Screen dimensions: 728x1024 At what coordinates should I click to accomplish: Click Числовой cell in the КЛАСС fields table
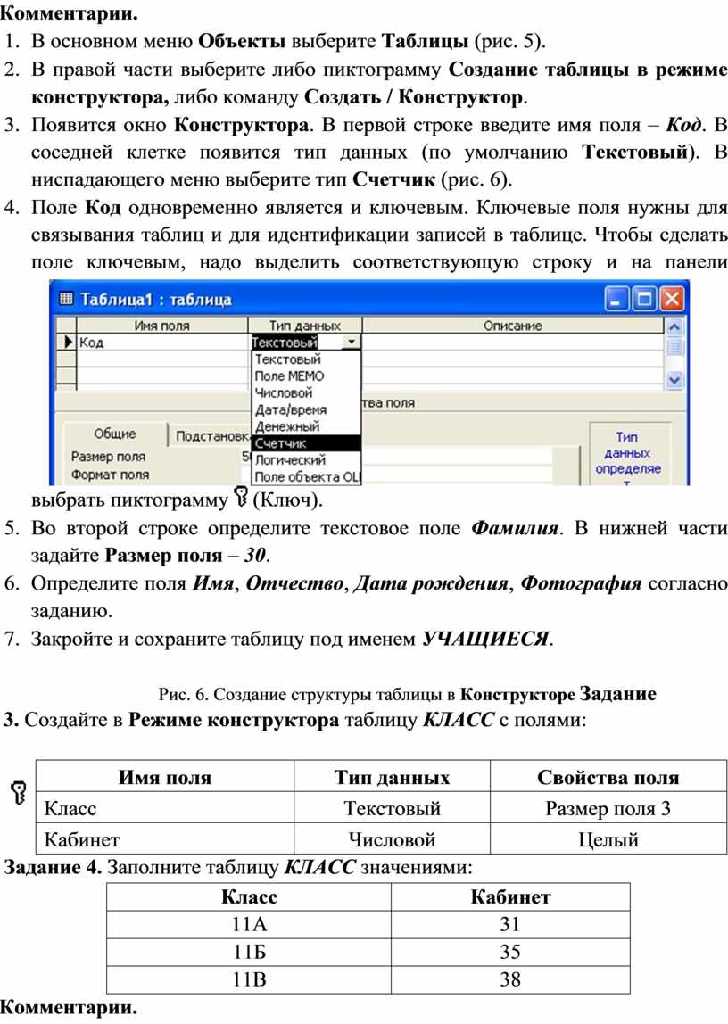coord(392,839)
